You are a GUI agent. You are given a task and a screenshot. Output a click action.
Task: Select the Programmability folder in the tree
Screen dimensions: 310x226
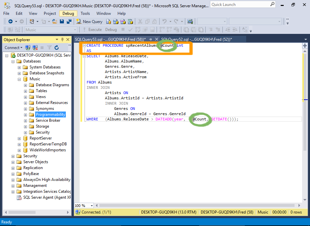point(50,114)
